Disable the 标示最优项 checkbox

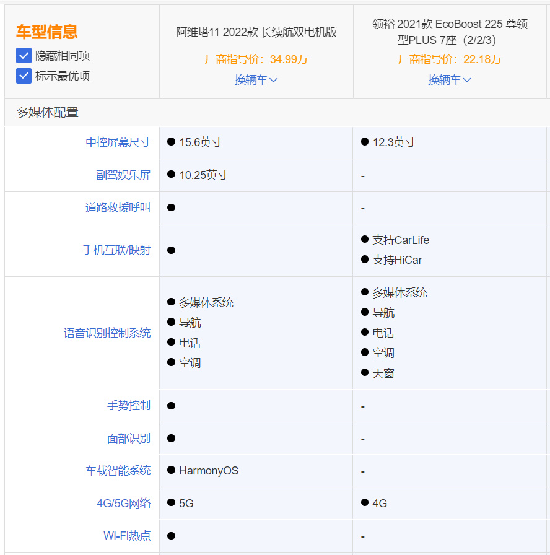[x=23, y=76]
